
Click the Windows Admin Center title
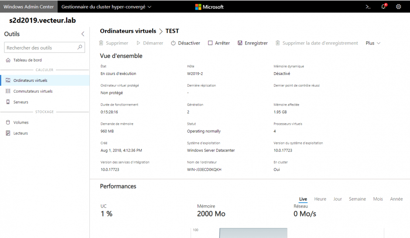click(28, 7)
